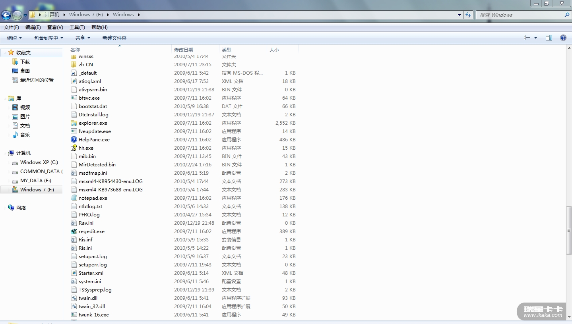
Task: Select the COMMON_DATA drive in sidebar
Action: point(41,172)
